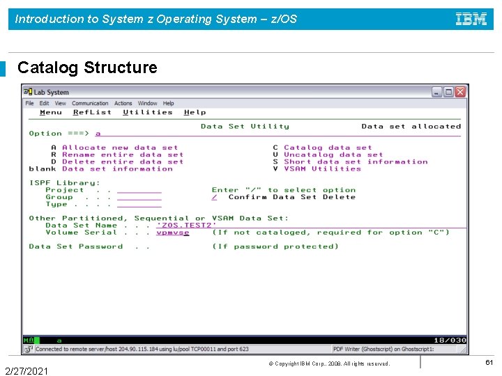Image resolution: width=502 pixels, height=376 pixels.
Task: Close the Lab System window
Action: (x=460, y=92)
